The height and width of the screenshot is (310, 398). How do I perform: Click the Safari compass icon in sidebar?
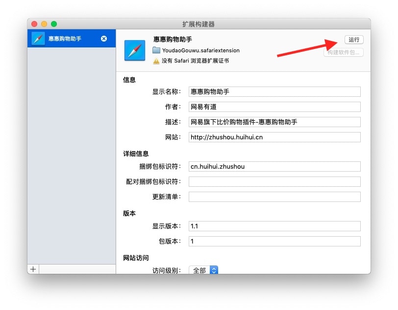coord(38,39)
